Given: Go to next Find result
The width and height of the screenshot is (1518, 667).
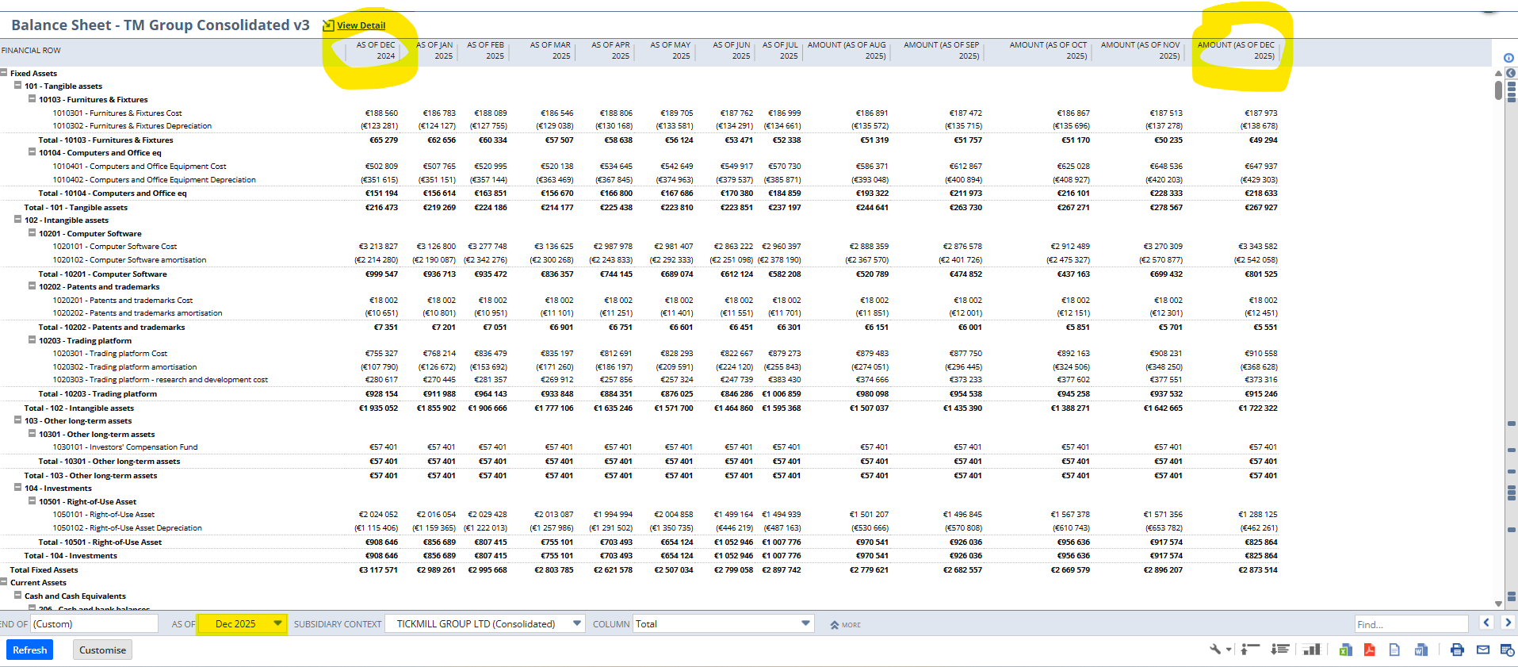Looking at the screenshot, I should [x=1508, y=623].
